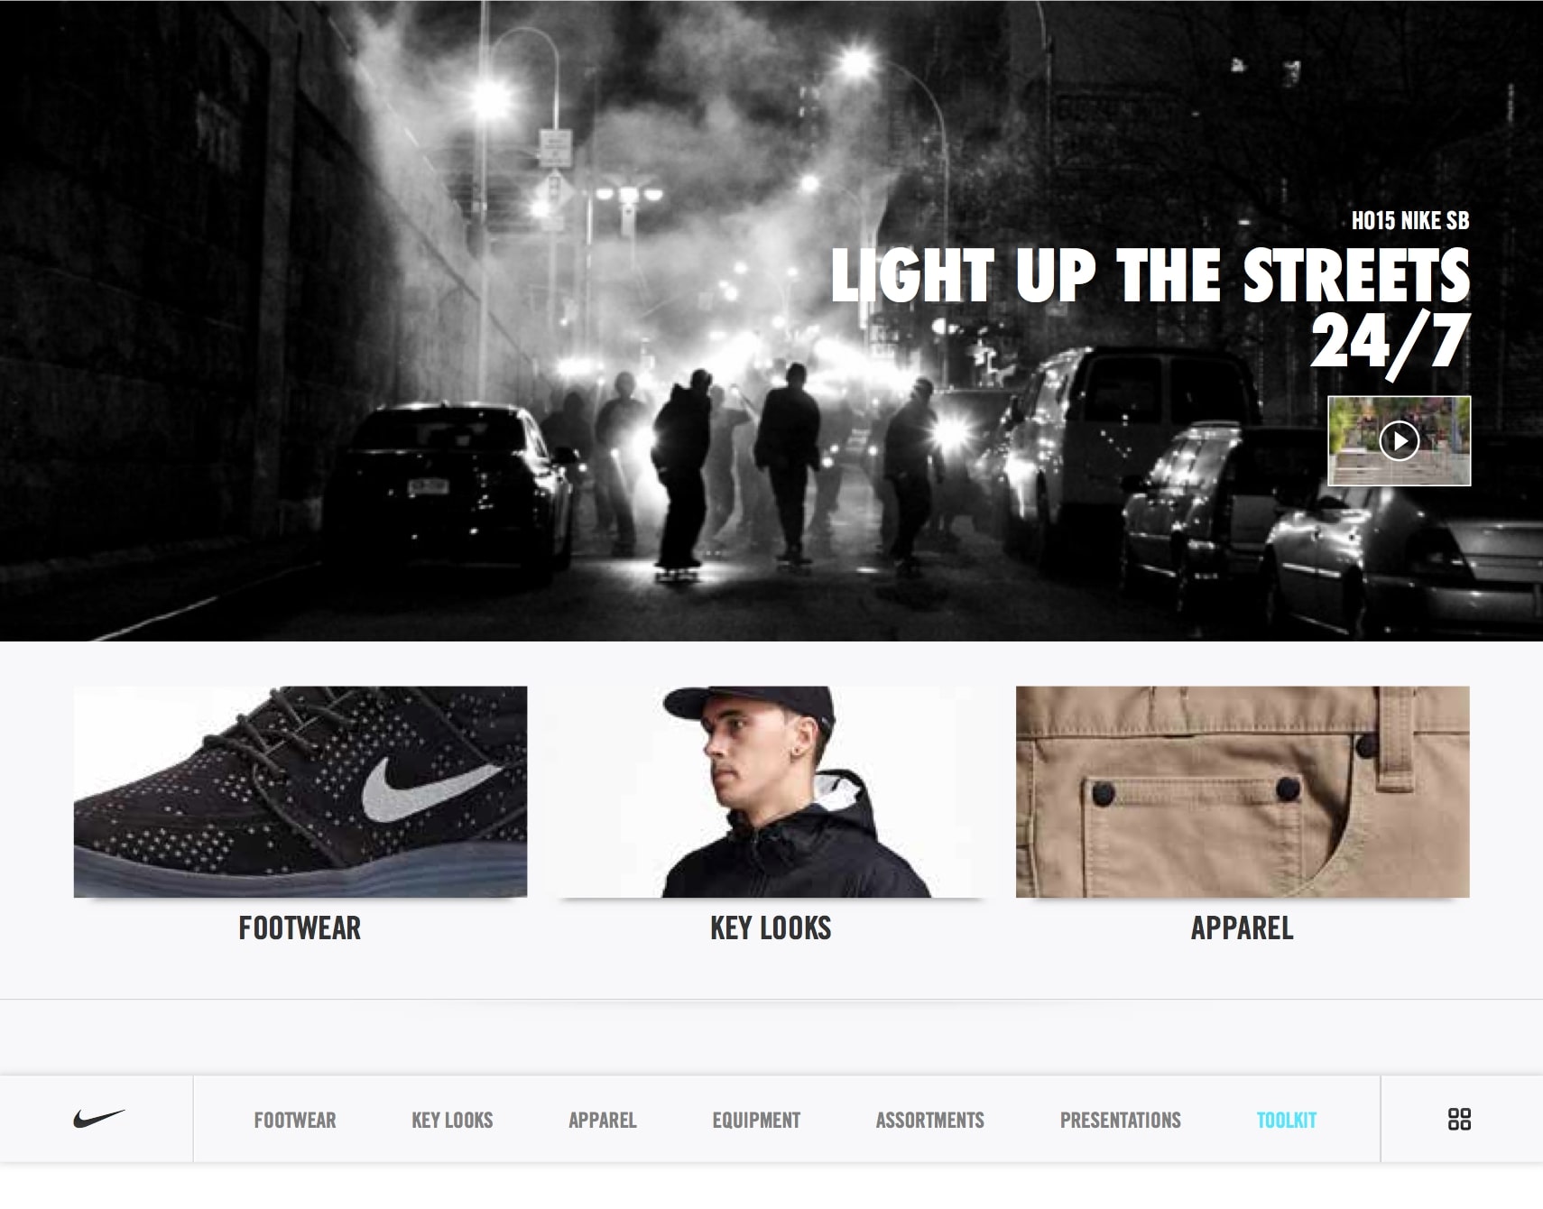Click the FOOTWEAR label under shoe
Image resolution: width=1543 pixels, height=1209 pixels.
tap(300, 928)
